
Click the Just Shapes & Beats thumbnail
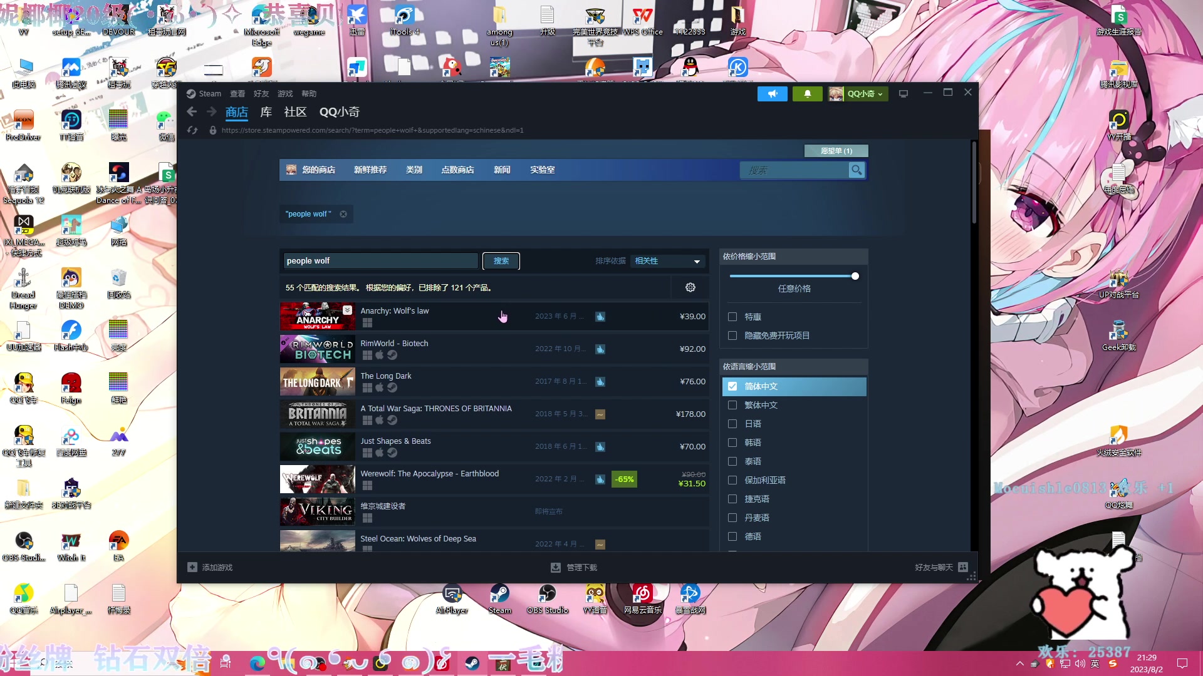pos(317,447)
